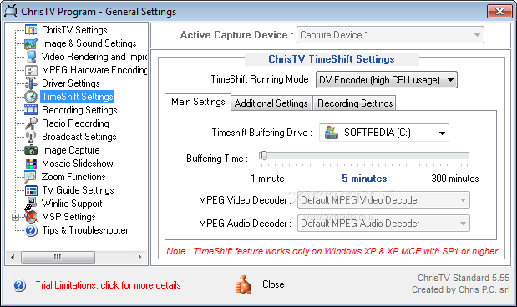Viewport: 517px width, 307px height.
Task: Click the ChrisTV Settings tree icon
Action: [x=31, y=30]
